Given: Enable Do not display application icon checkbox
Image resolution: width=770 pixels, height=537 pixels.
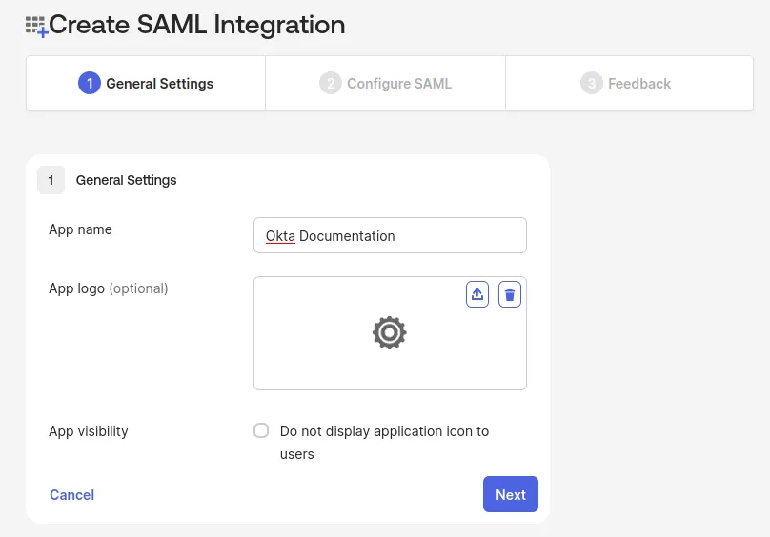Looking at the screenshot, I should point(261,430).
